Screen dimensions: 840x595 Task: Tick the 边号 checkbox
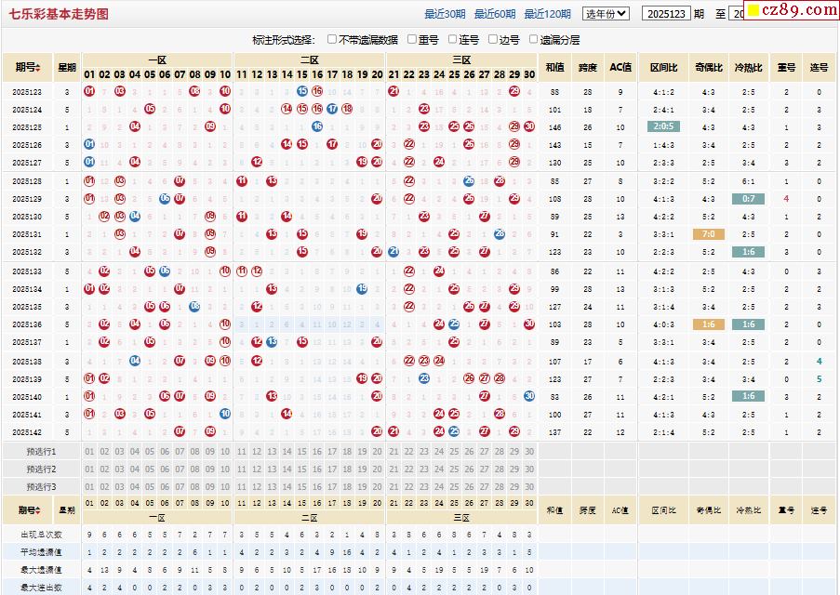pyautogui.click(x=493, y=39)
